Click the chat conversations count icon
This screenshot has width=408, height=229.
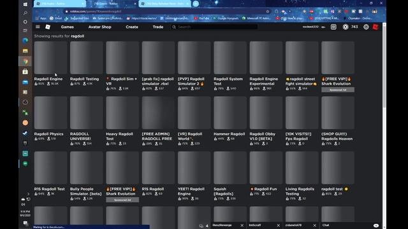pos(201,226)
